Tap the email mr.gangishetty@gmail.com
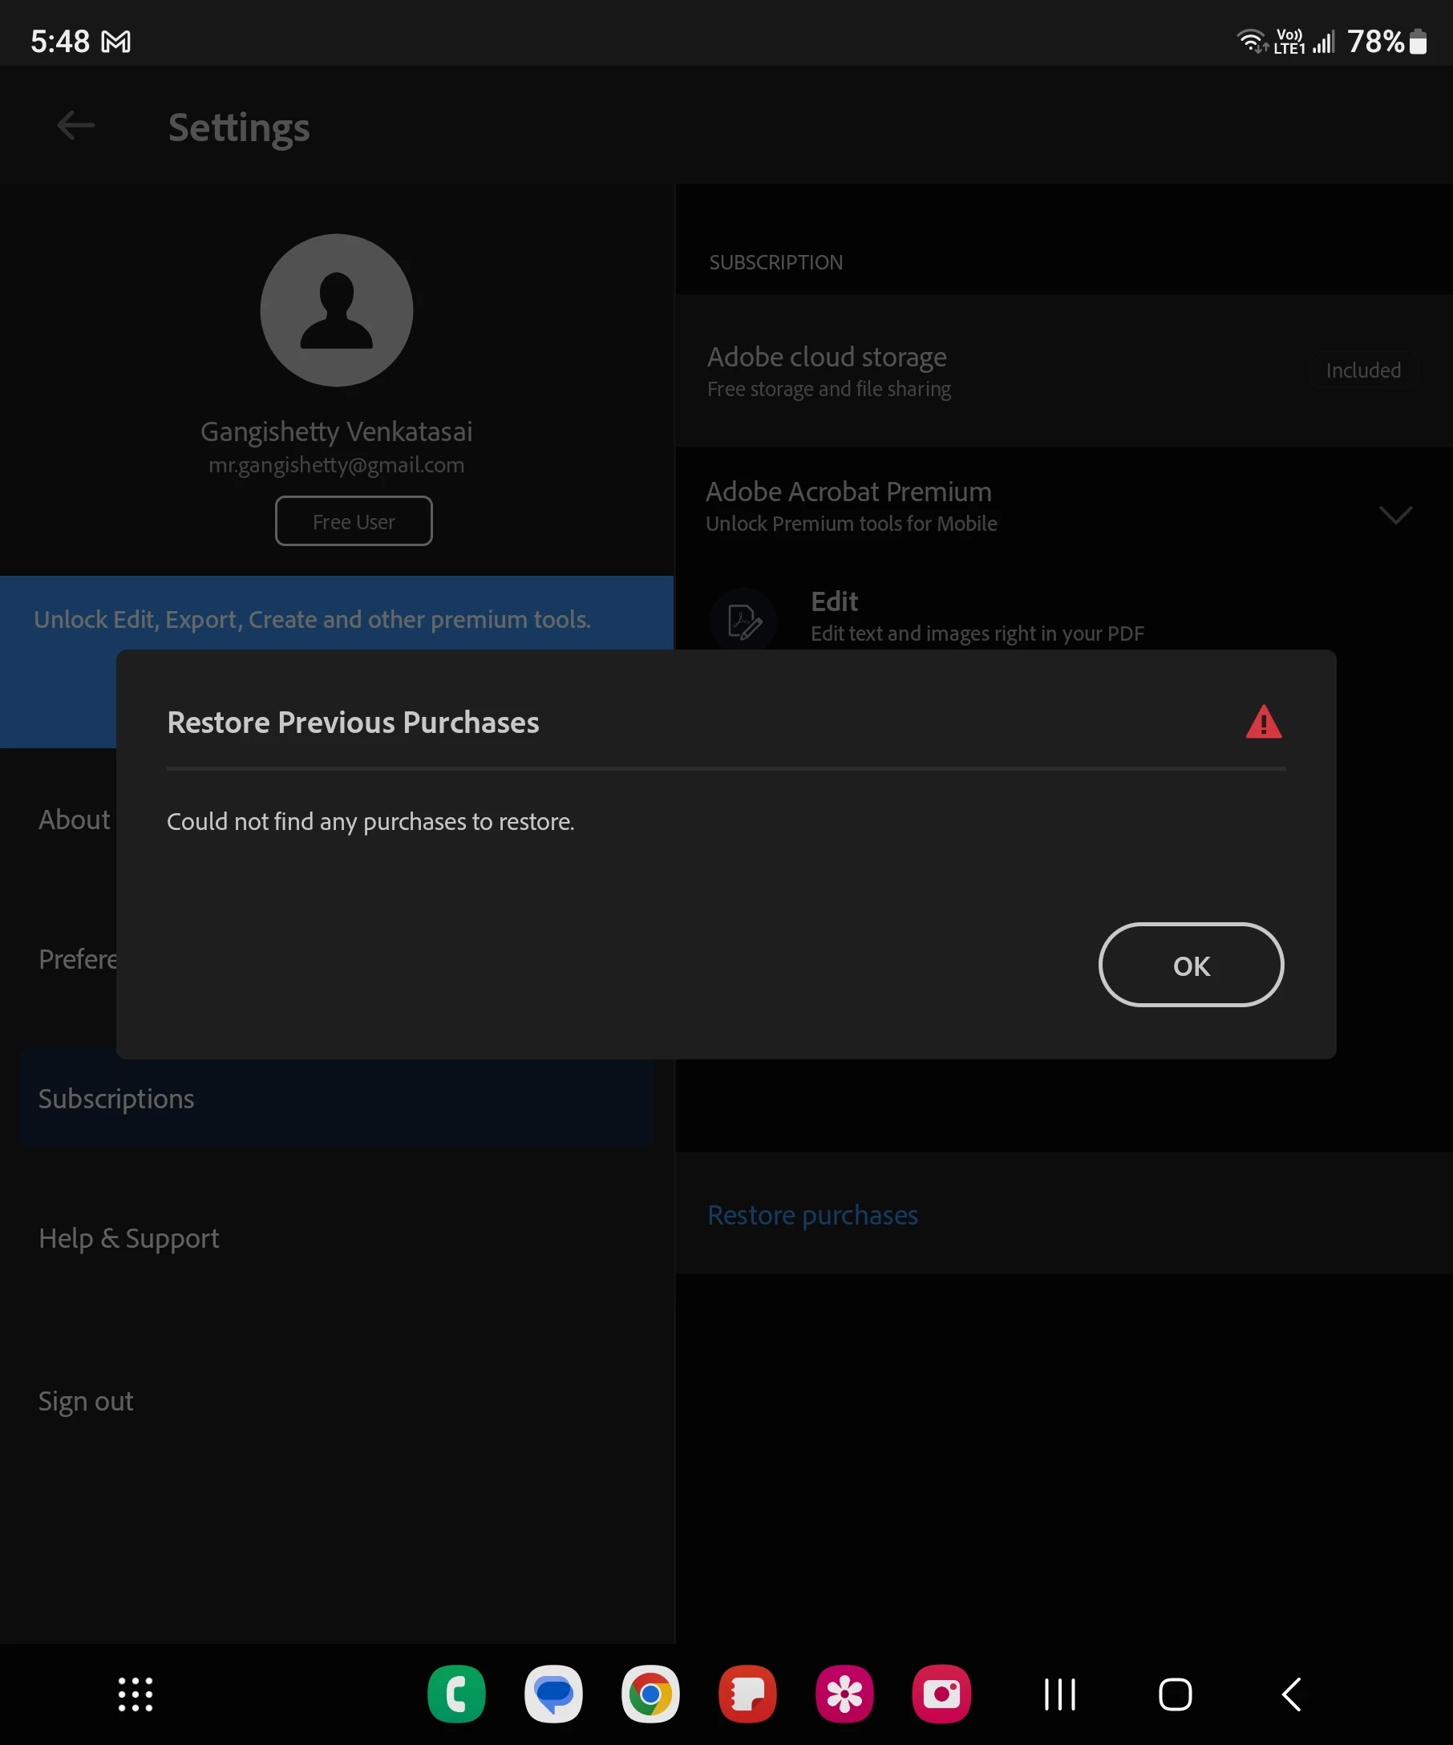1453x1745 pixels. [x=337, y=464]
